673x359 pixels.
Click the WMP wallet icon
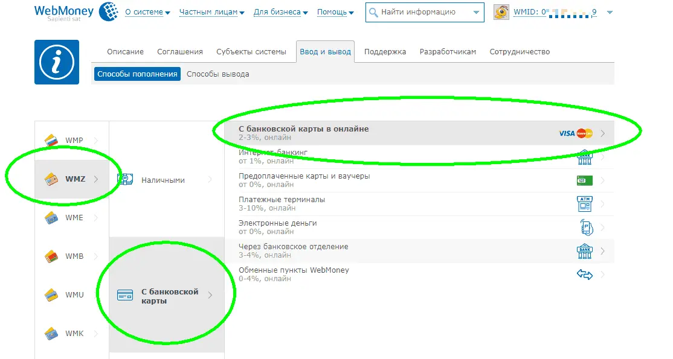(51, 140)
